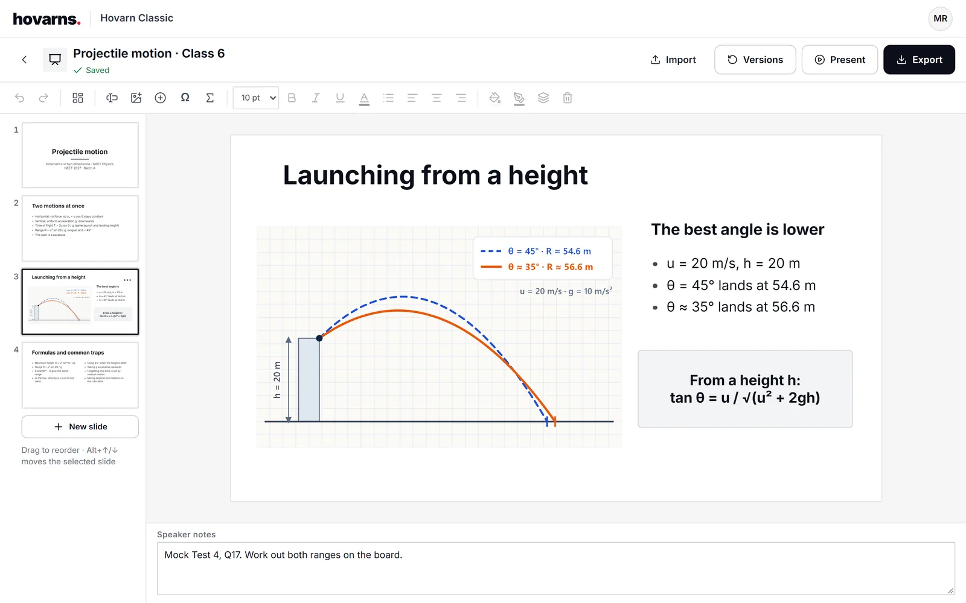Open the layers arrange tool

click(x=543, y=98)
